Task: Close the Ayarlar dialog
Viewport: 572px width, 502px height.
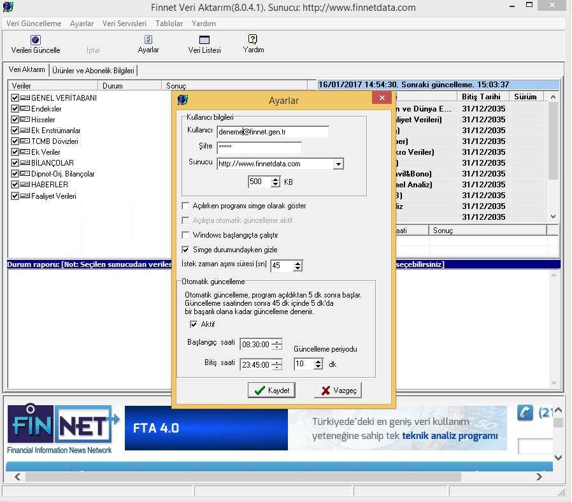Action: (x=382, y=97)
